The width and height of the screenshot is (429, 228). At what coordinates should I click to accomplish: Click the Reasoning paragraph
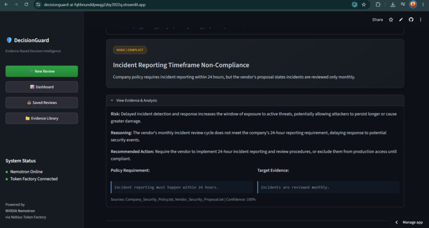click(x=249, y=136)
